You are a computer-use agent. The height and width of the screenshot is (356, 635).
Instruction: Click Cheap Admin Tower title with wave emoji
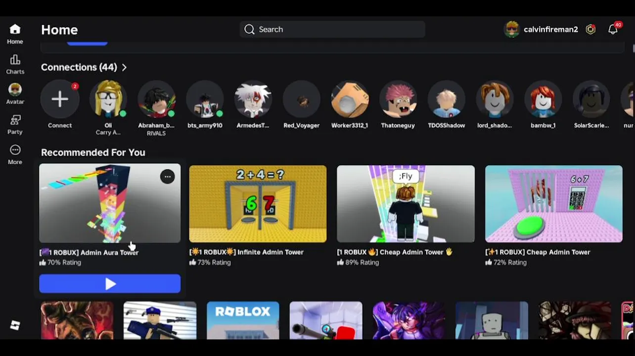[395, 252]
